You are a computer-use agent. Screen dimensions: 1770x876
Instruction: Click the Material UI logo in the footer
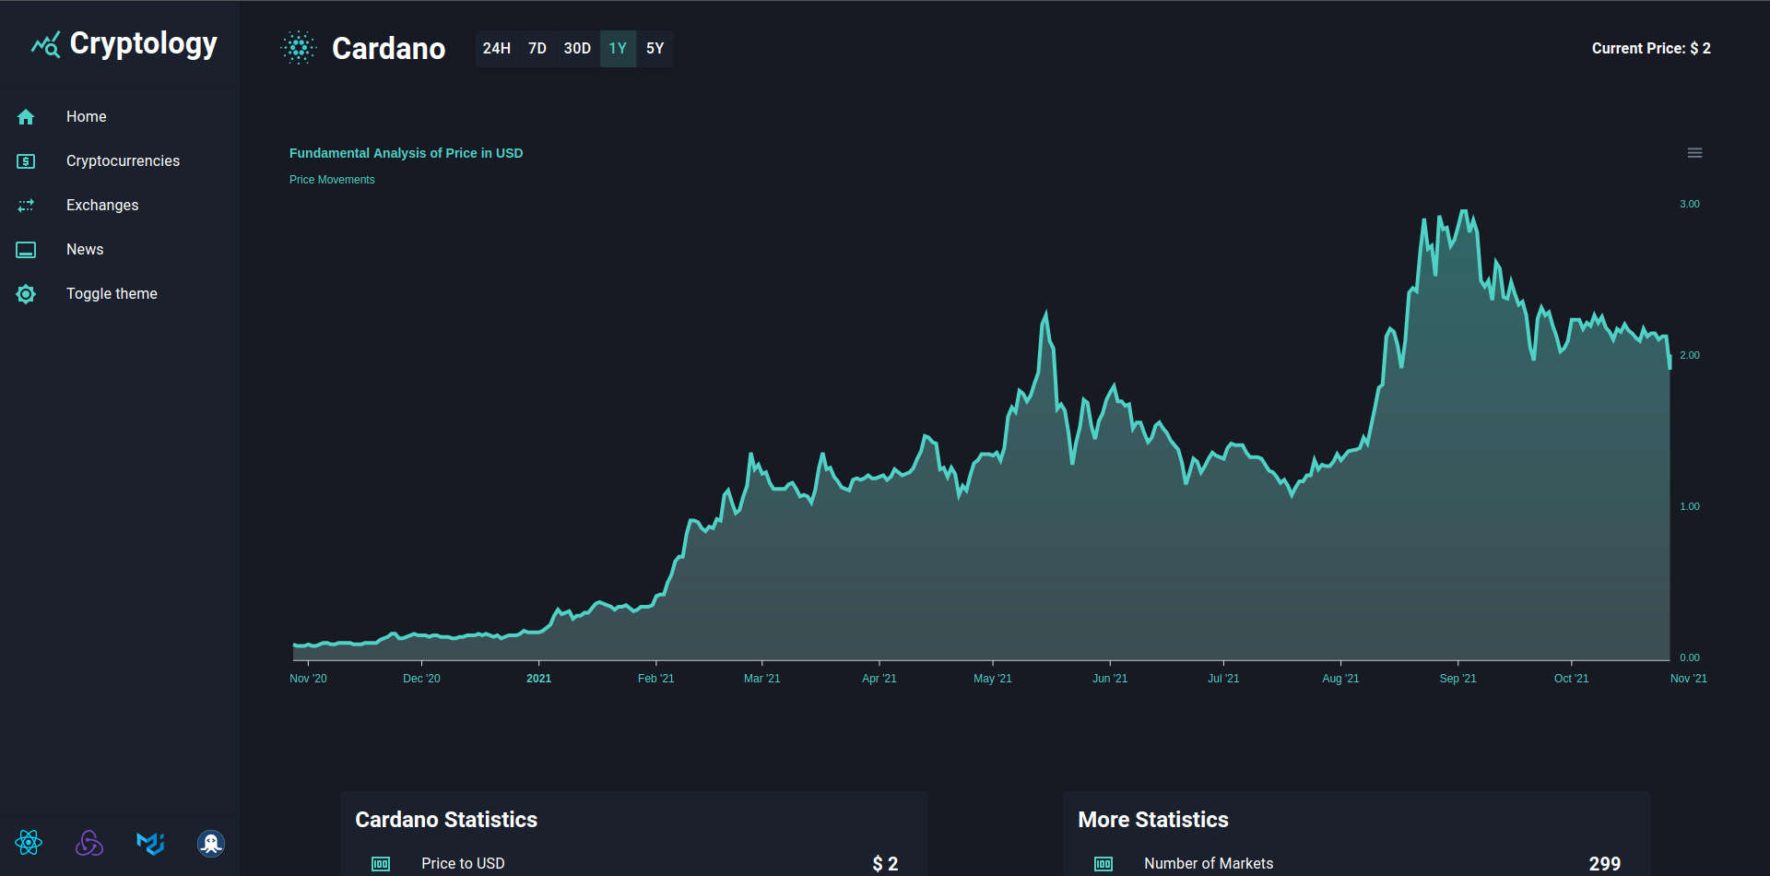150,842
